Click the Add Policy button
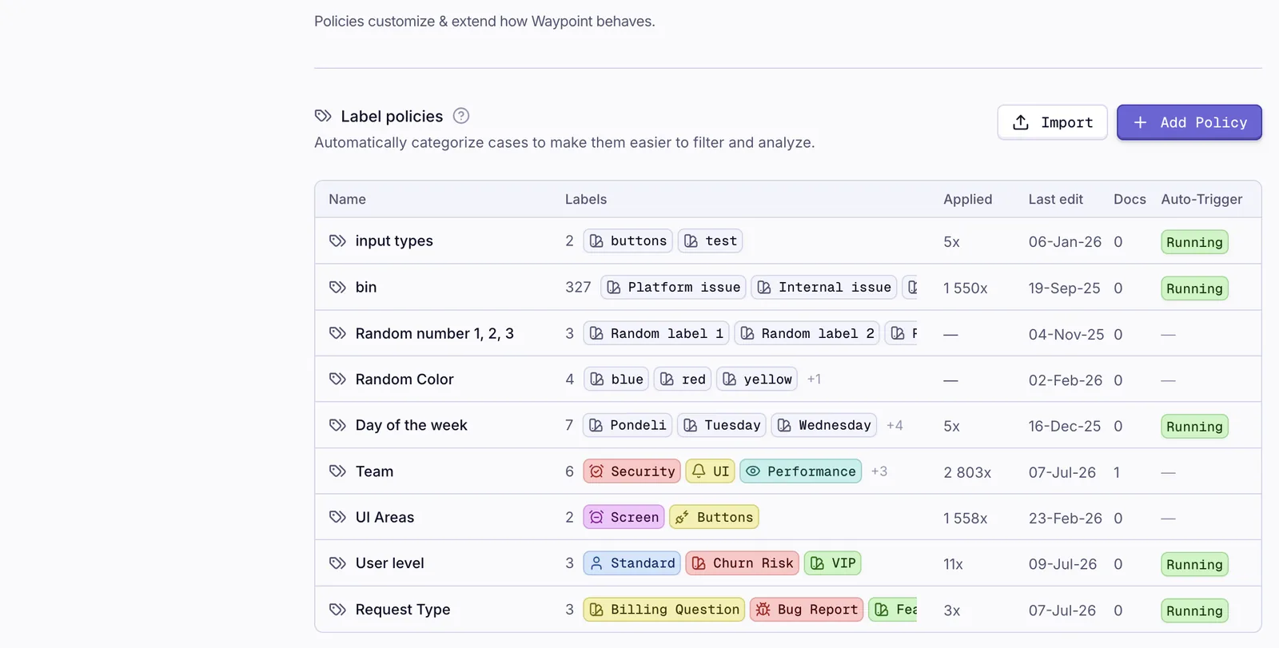Screen dimensions: 1279x648 tap(1189, 122)
